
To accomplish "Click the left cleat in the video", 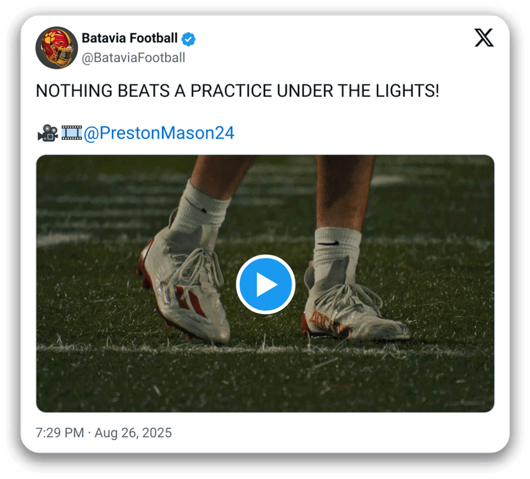I will tap(186, 292).
